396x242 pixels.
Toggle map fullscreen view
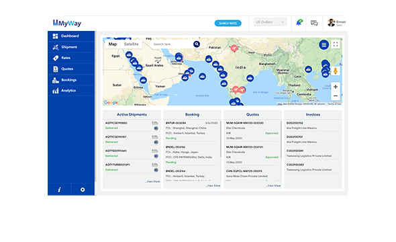[x=336, y=44]
